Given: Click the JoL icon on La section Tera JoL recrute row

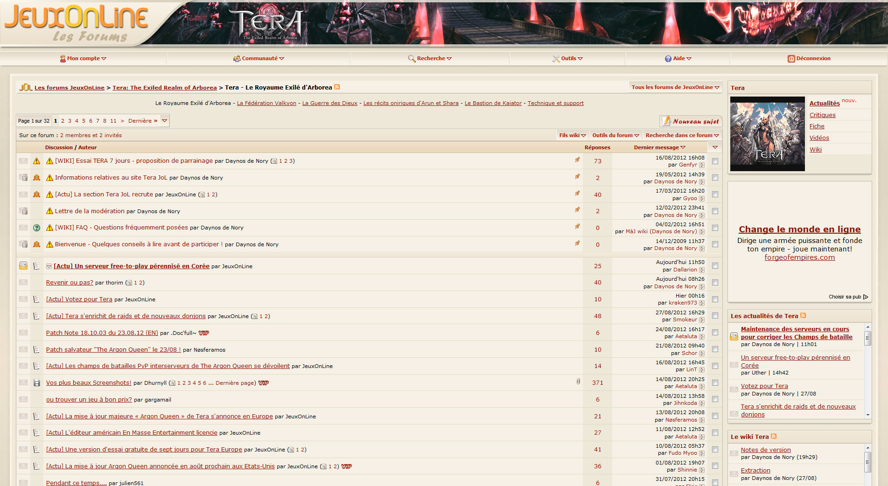Looking at the screenshot, I should click(37, 194).
